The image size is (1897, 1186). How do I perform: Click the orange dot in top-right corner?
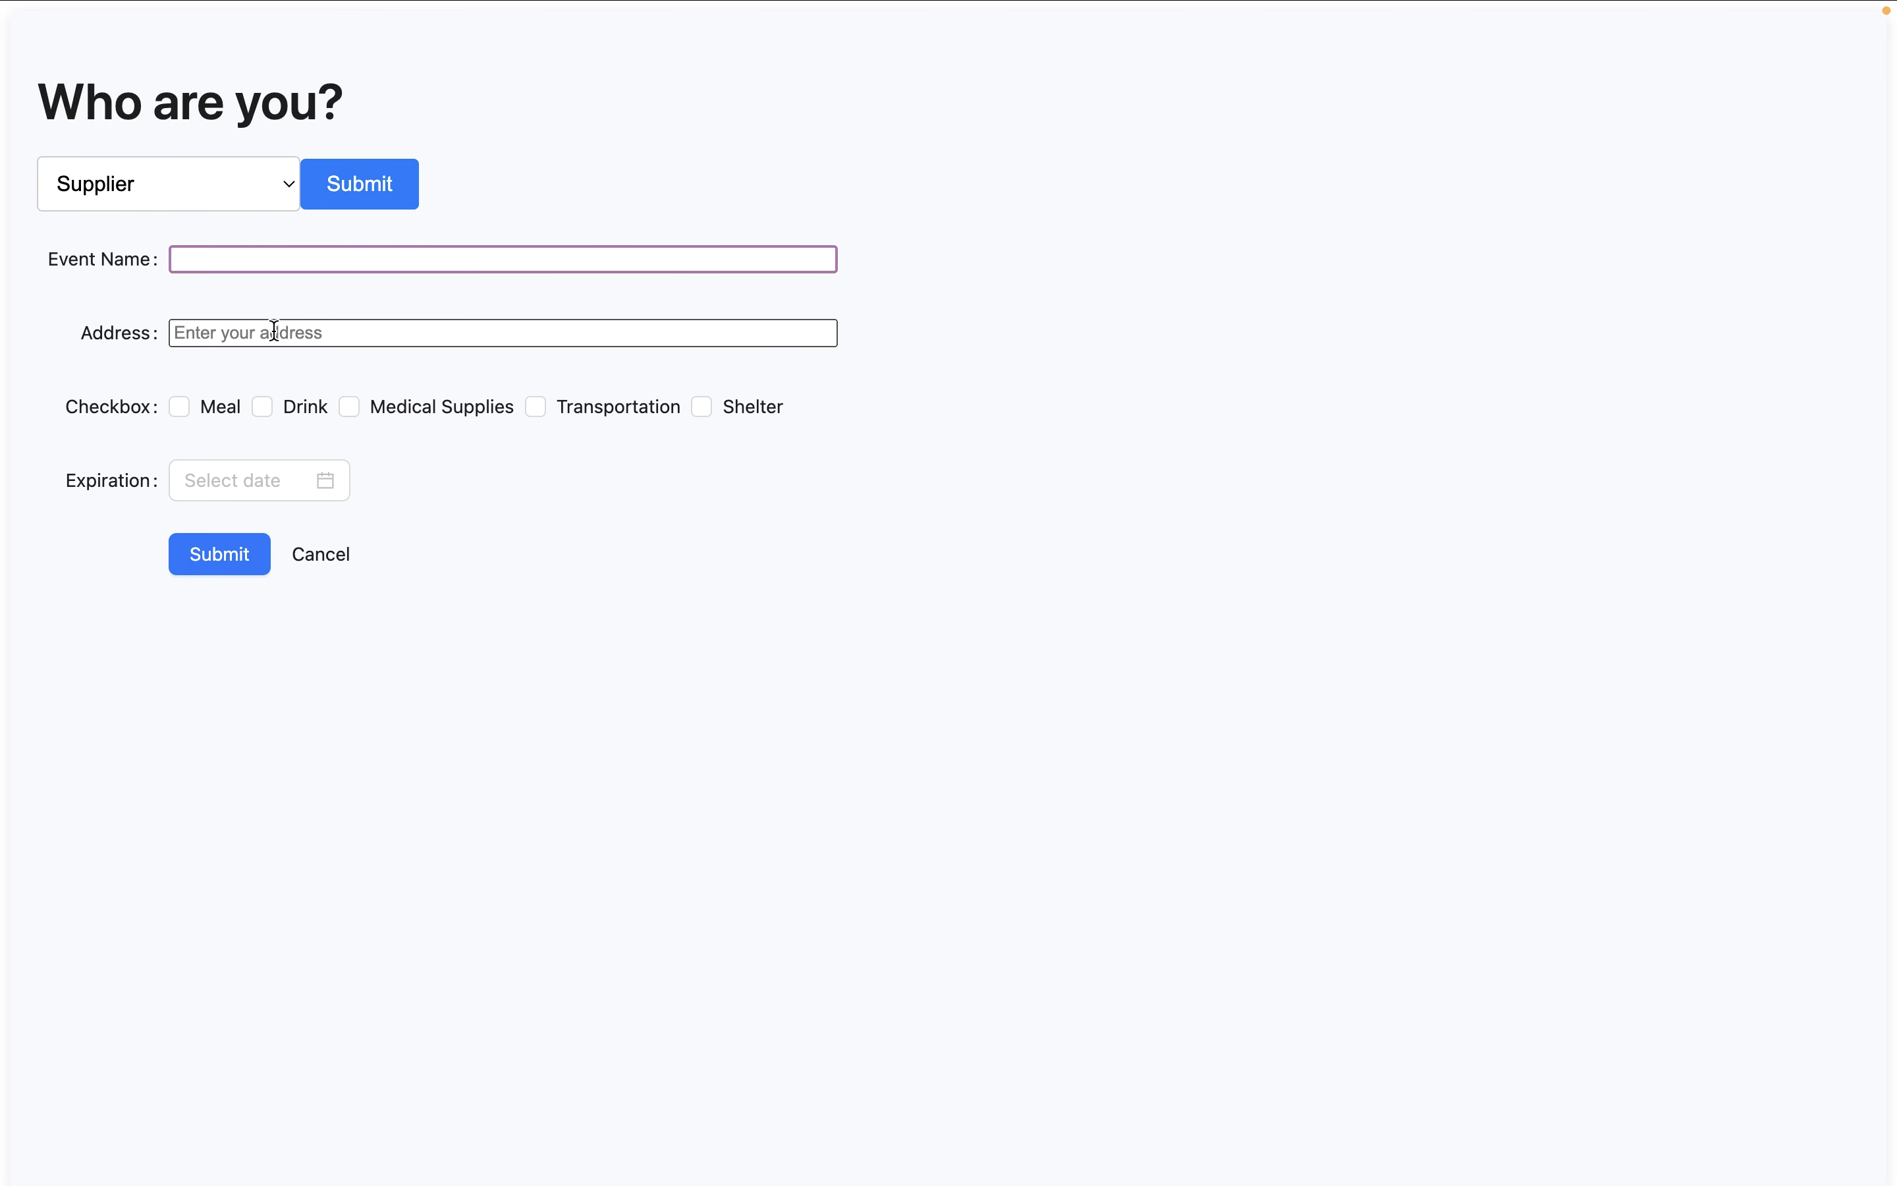(x=1886, y=10)
